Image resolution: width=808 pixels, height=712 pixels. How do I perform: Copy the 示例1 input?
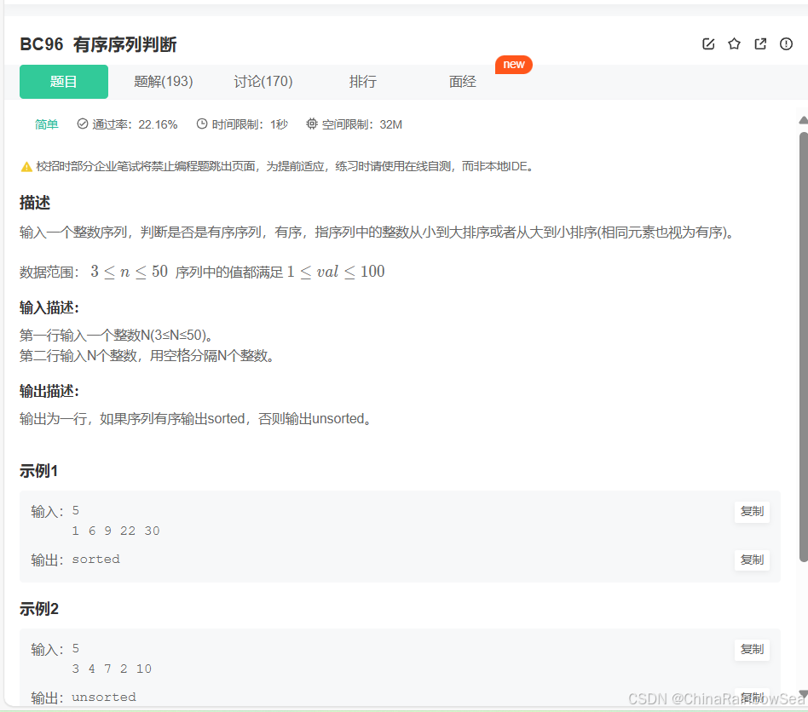pyautogui.click(x=752, y=512)
